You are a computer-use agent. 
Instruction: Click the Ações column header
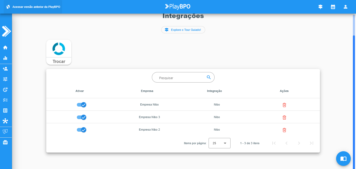[284, 91]
